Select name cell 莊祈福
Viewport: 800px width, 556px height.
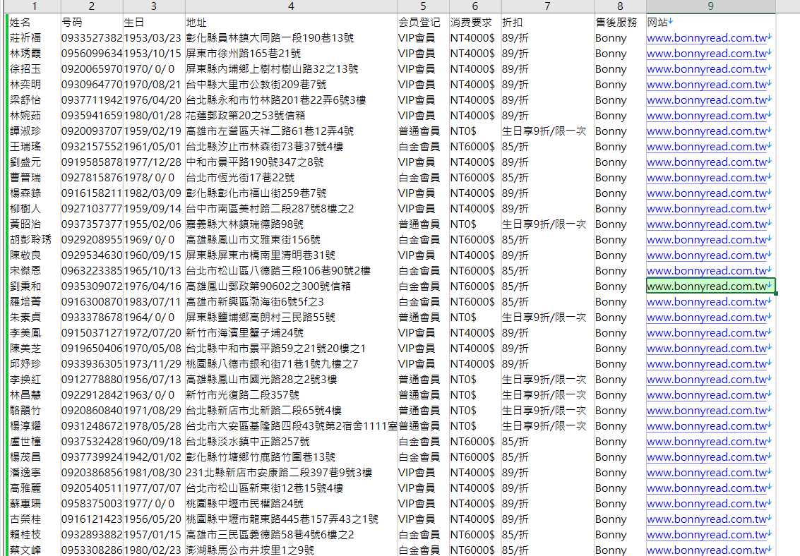point(34,38)
